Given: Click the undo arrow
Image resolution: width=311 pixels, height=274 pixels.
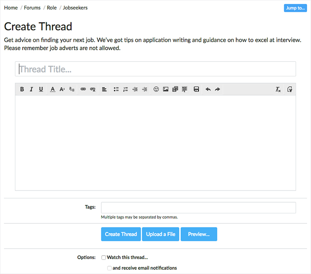Looking at the screenshot, I should [x=208, y=89].
